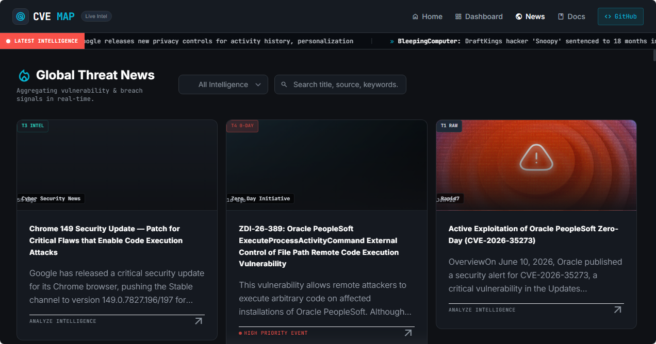This screenshot has width=656, height=344.
Task: Click the GitHub button
Action: (620, 16)
